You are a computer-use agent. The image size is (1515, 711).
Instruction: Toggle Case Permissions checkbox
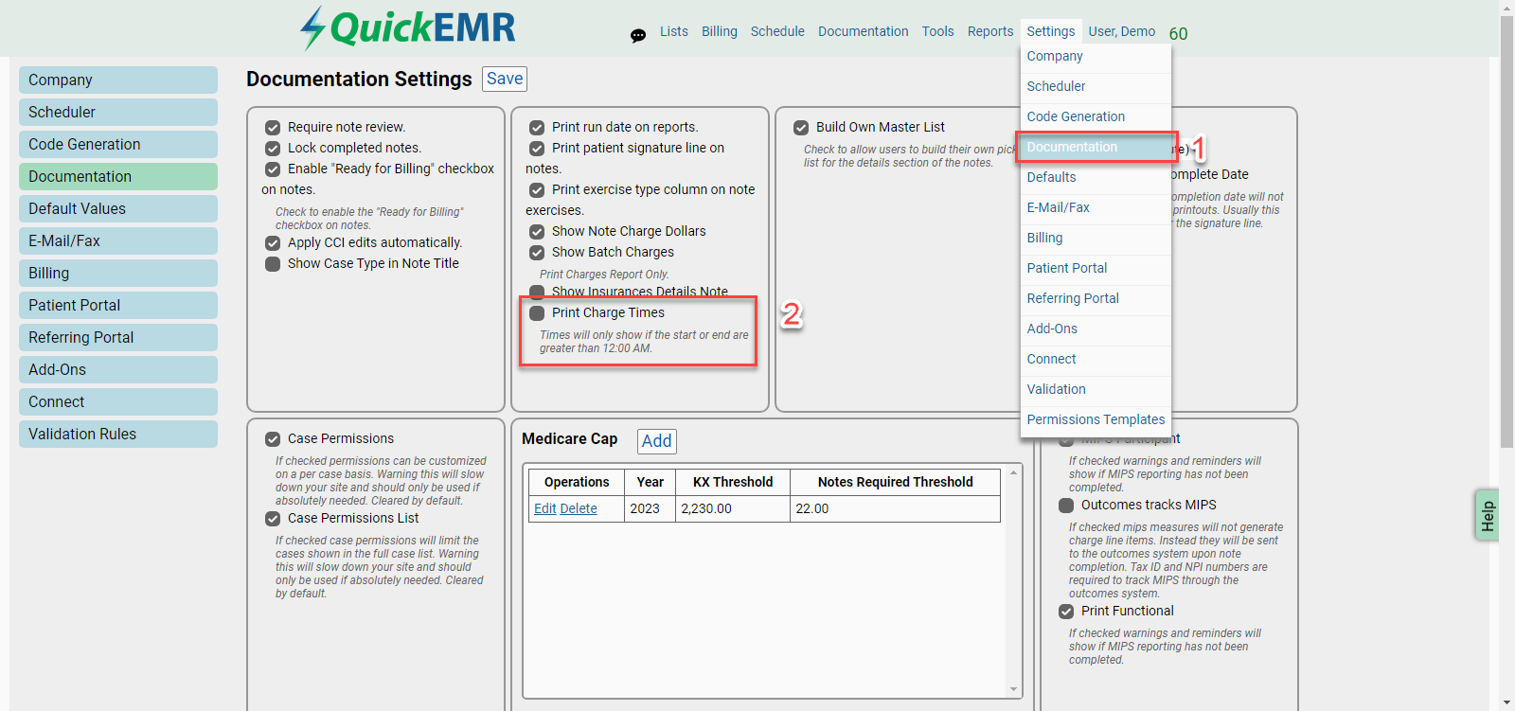pyautogui.click(x=273, y=439)
